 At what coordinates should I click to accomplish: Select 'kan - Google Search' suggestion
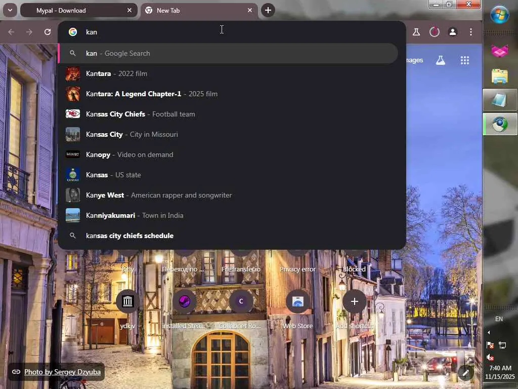[x=228, y=53]
